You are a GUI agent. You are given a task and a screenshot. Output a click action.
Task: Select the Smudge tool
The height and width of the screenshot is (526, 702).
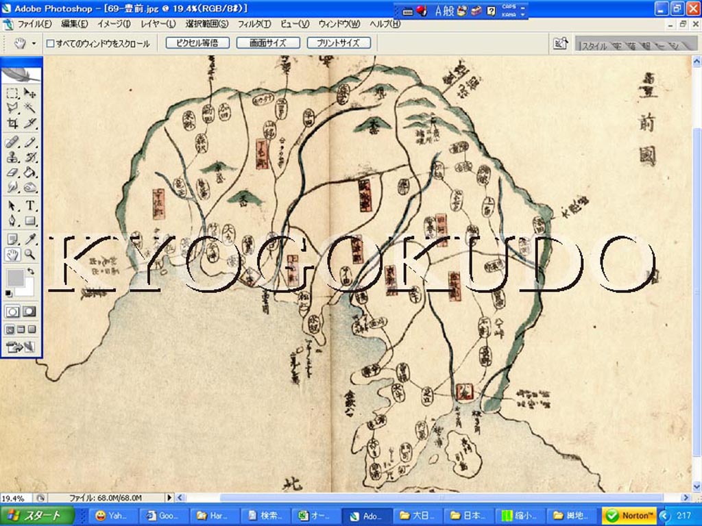coord(12,187)
